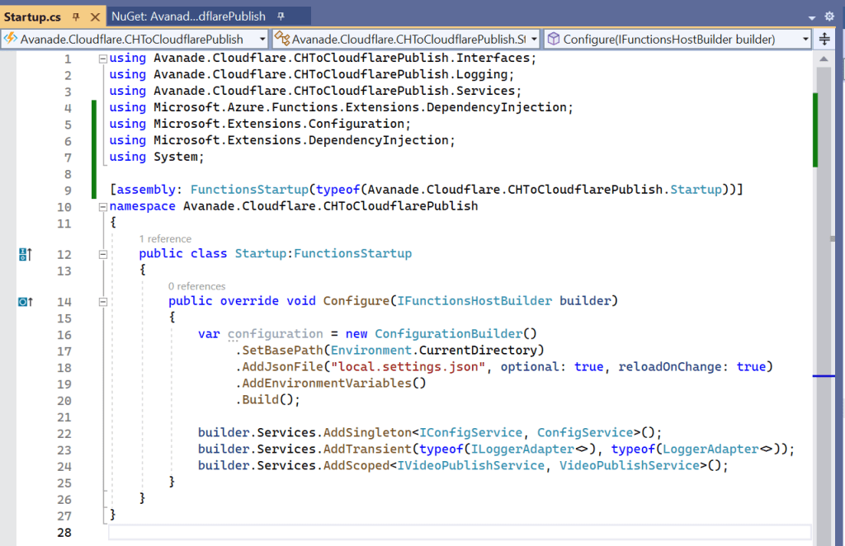Screen dimensions: 845x546
Task: Open the editor window settings gear
Action: click(829, 16)
